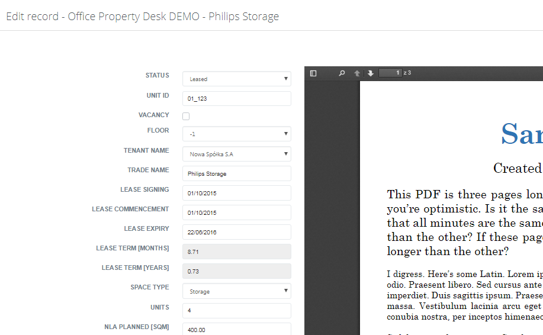Image resolution: width=543 pixels, height=335 pixels.
Task: Click the Units field showing 4
Action: click(237, 310)
